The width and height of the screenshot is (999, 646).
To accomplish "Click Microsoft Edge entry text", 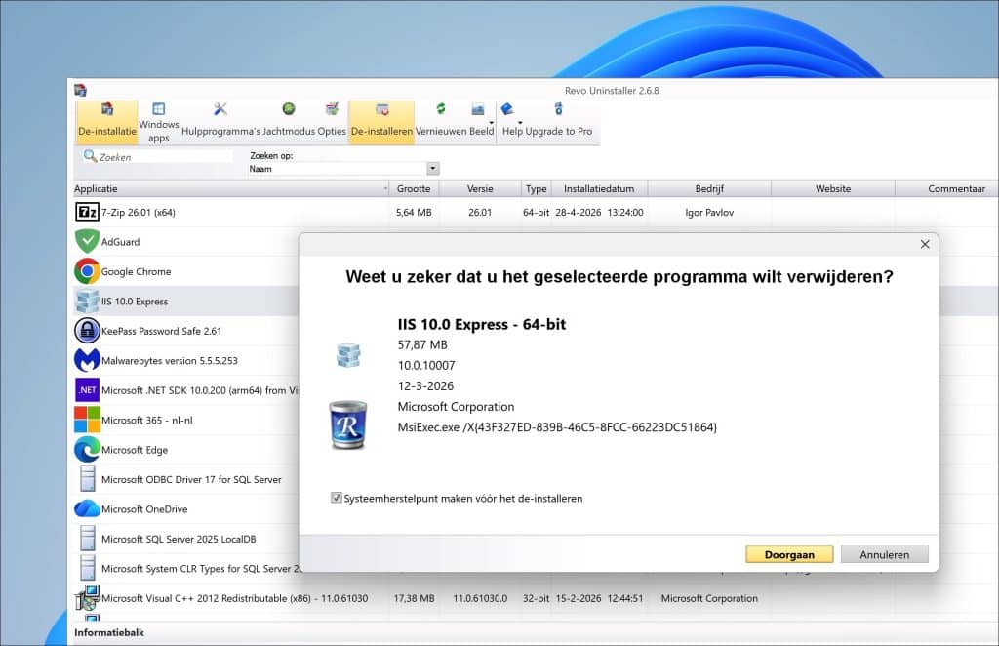I will 135,450.
